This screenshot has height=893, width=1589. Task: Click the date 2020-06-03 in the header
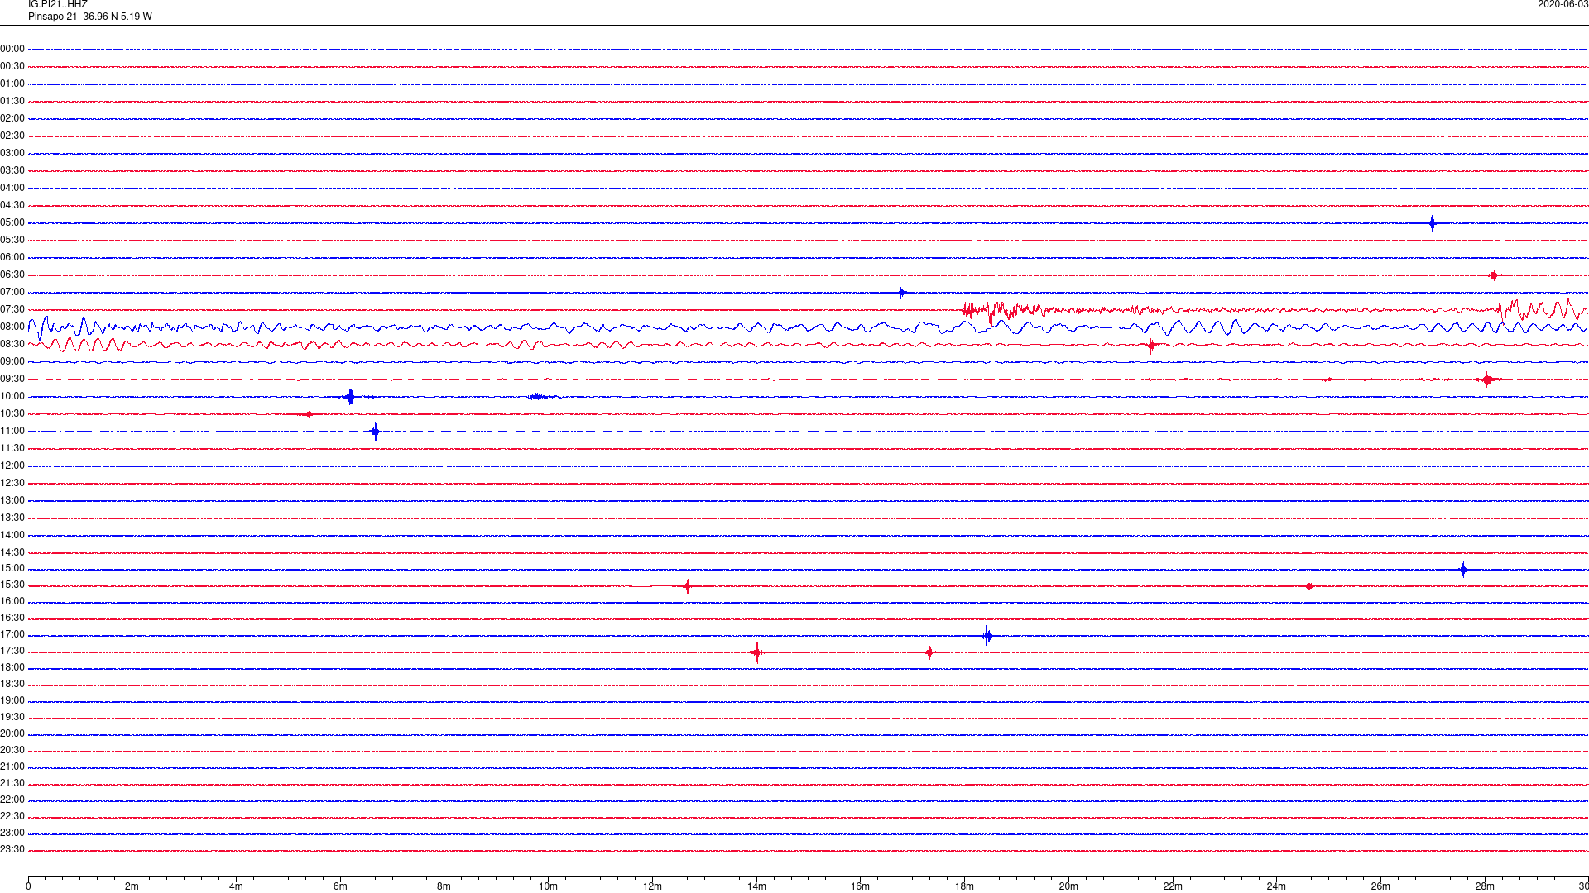point(1563,5)
